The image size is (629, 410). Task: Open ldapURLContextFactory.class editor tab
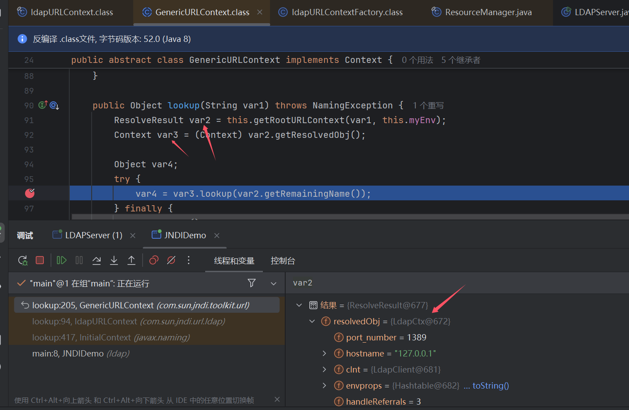click(341, 12)
